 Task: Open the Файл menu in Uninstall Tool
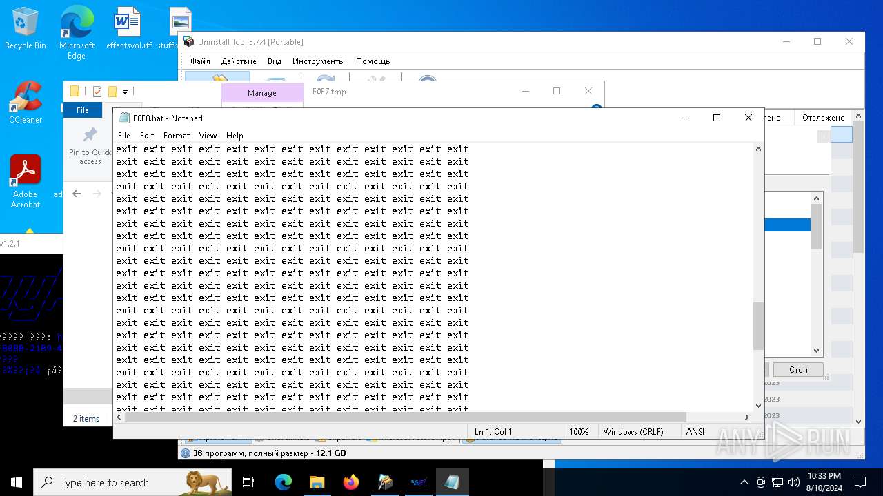[x=200, y=61]
